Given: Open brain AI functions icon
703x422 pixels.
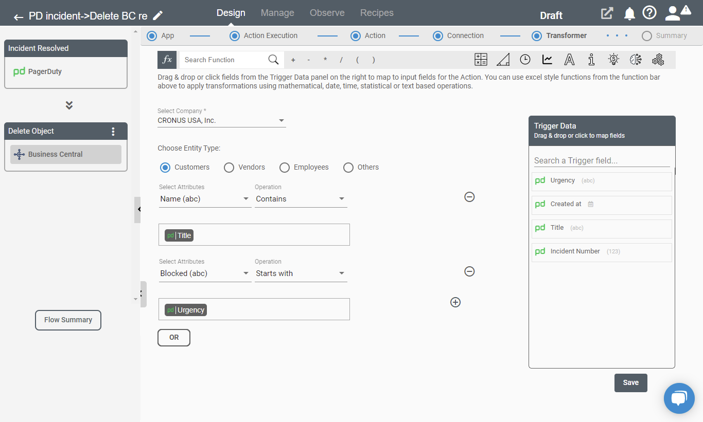Looking at the screenshot, I should click(636, 60).
